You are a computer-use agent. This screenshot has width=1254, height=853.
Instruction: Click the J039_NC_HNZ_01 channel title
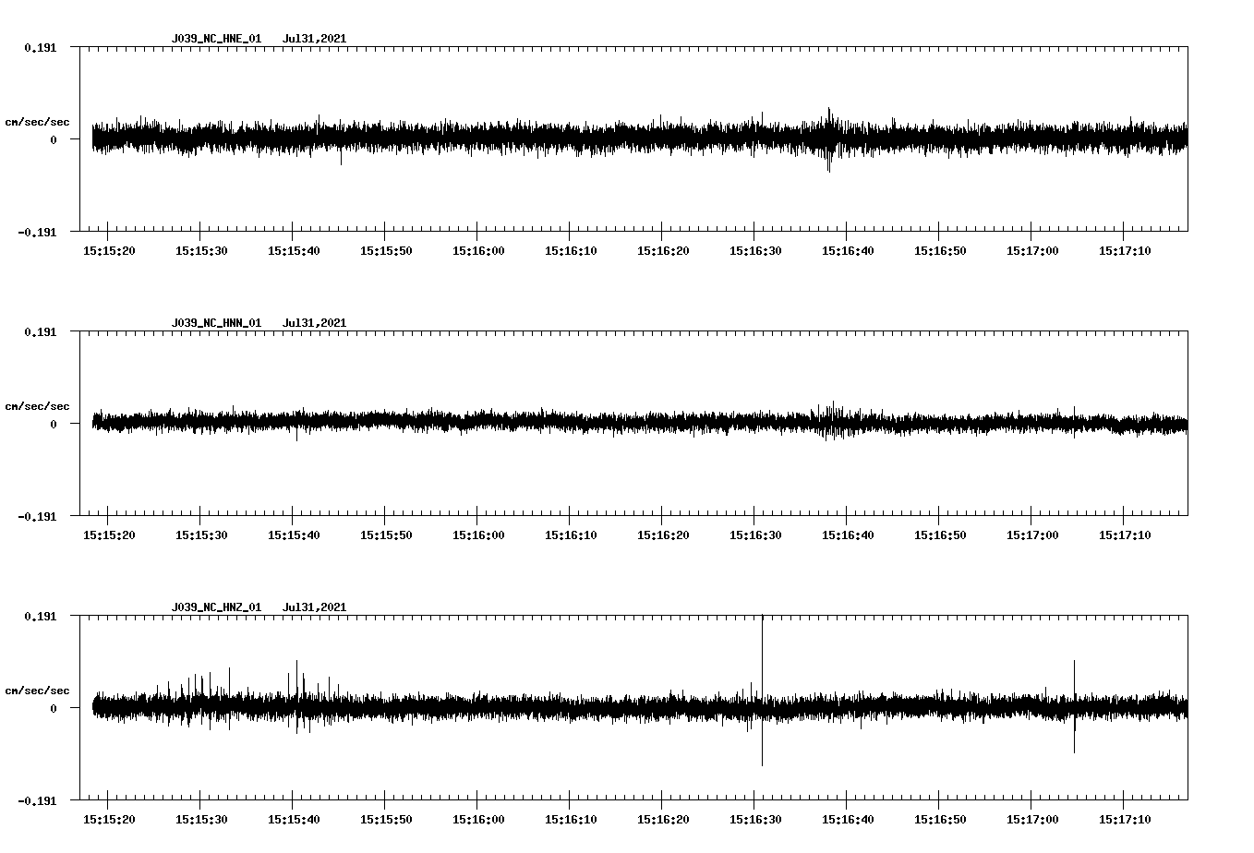(x=215, y=607)
